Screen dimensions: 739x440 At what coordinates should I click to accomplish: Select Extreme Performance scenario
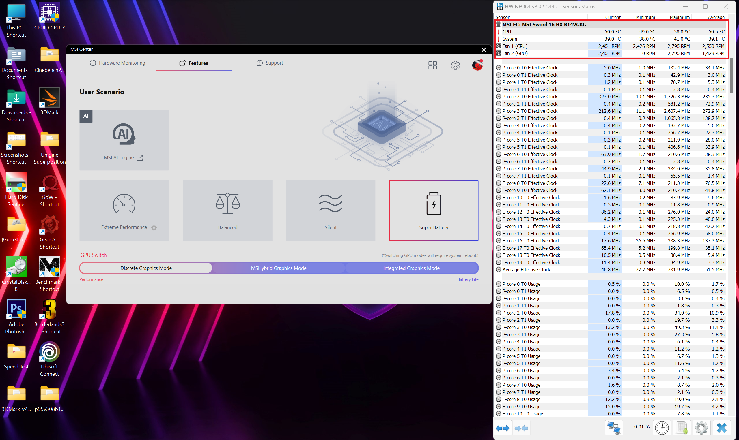124,210
